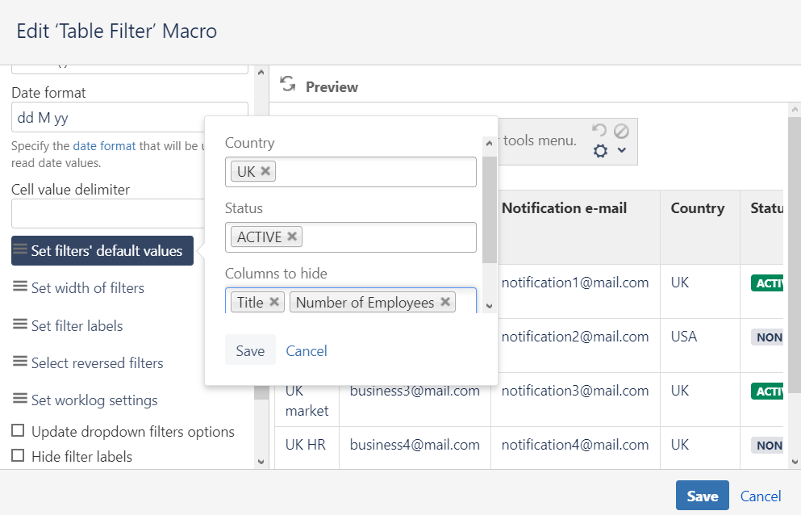Click hamburger icon beside Set filter labels
Image resolution: width=801 pixels, height=515 pixels.
(x=20, y=324)
